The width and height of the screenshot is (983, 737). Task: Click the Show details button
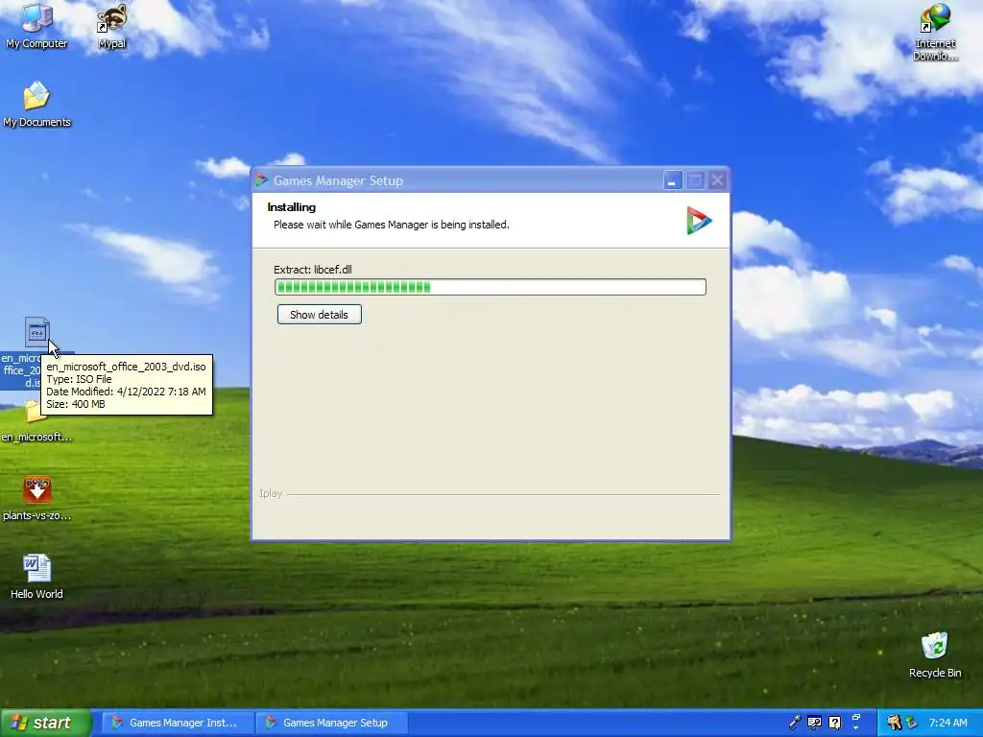tap(319, 315)
